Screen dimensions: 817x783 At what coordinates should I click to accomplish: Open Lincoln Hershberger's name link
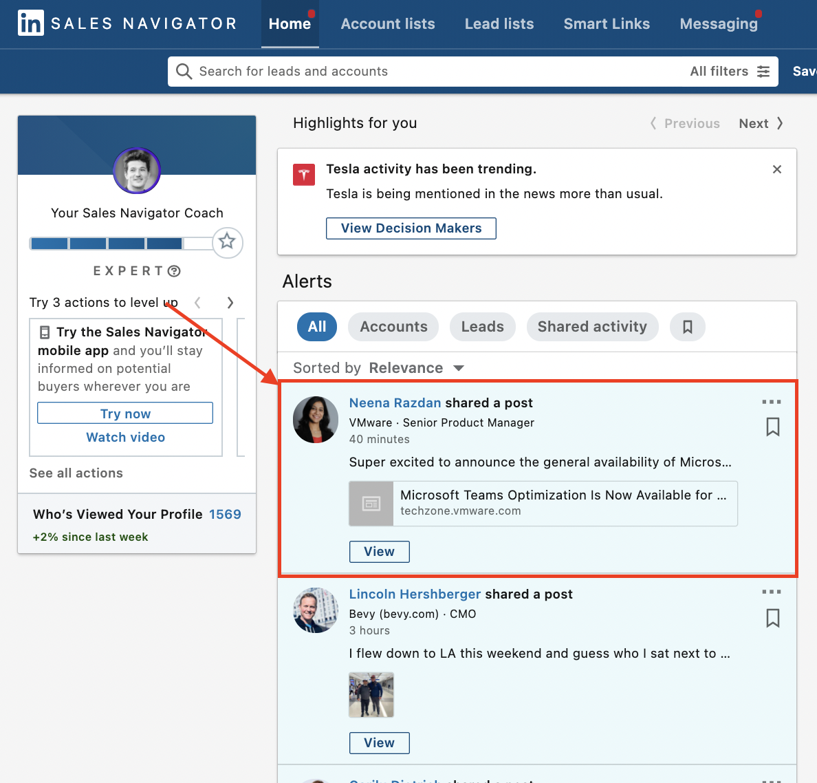click(415, 594)
